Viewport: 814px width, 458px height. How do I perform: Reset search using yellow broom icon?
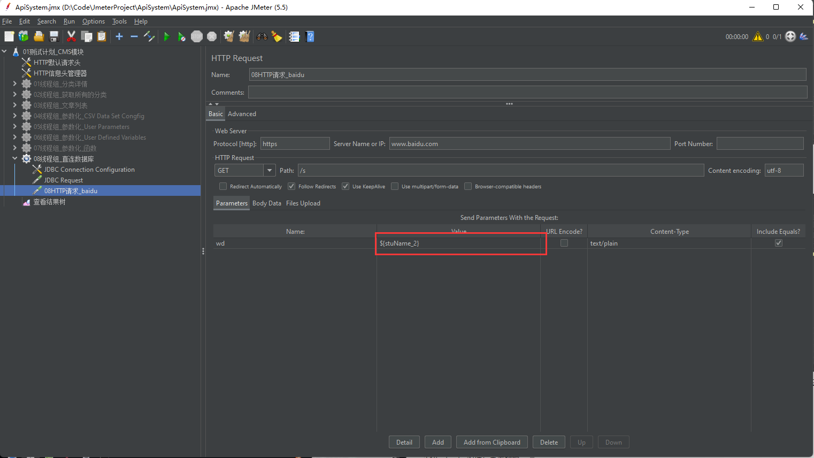(x=277, y=36)
